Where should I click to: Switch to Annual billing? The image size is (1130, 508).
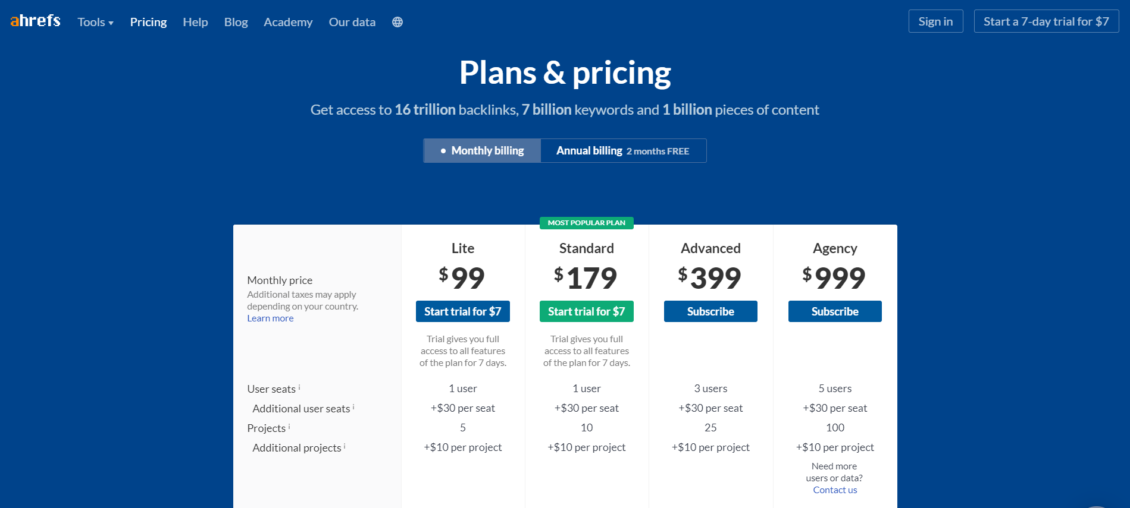622,151
